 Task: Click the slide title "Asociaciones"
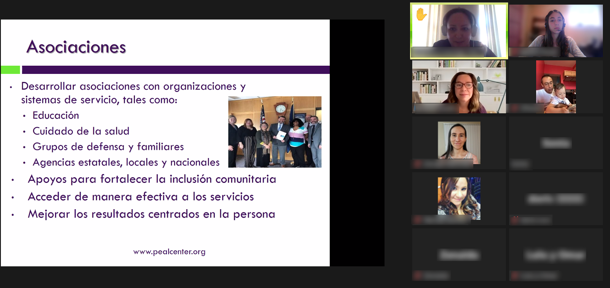point(76,47)
